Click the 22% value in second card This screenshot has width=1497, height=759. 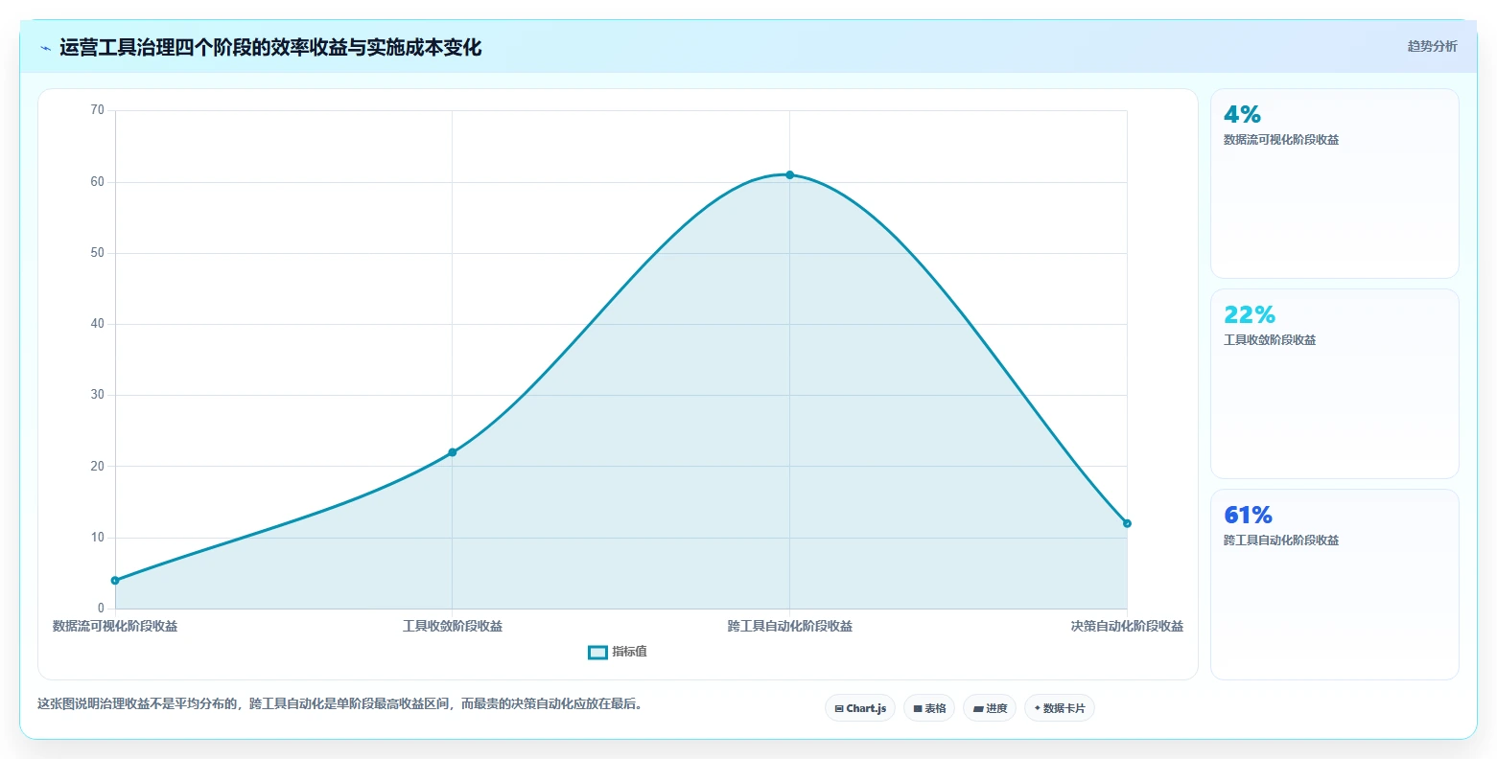click(x=1250, y=315)
